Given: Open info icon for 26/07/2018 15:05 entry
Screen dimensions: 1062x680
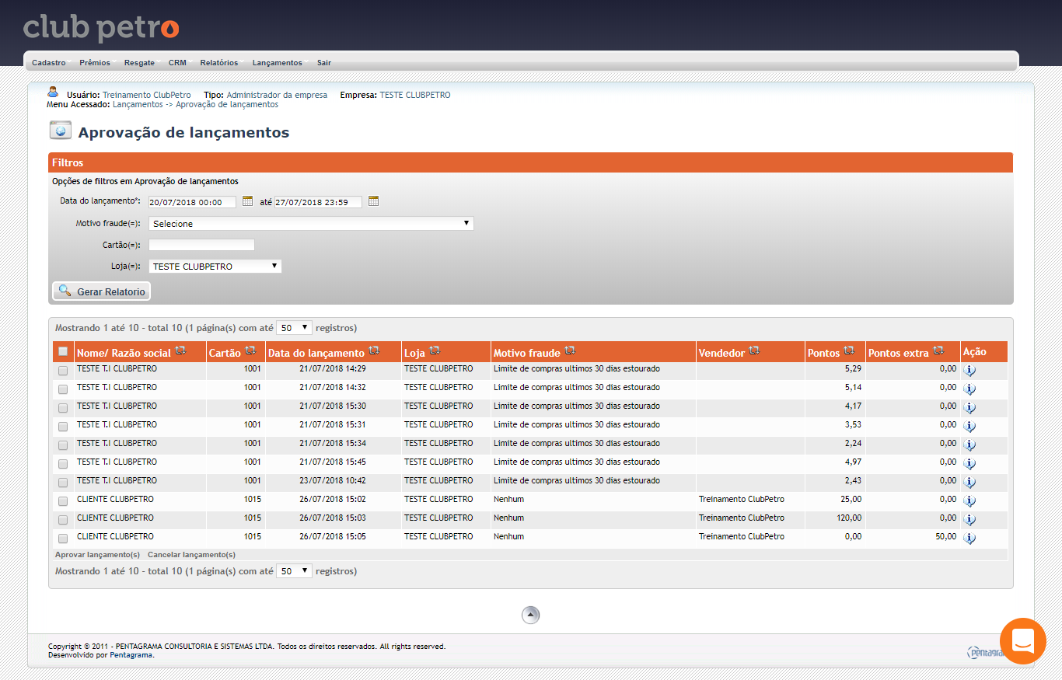Looking at the screenshot, I should pos(969,538).
